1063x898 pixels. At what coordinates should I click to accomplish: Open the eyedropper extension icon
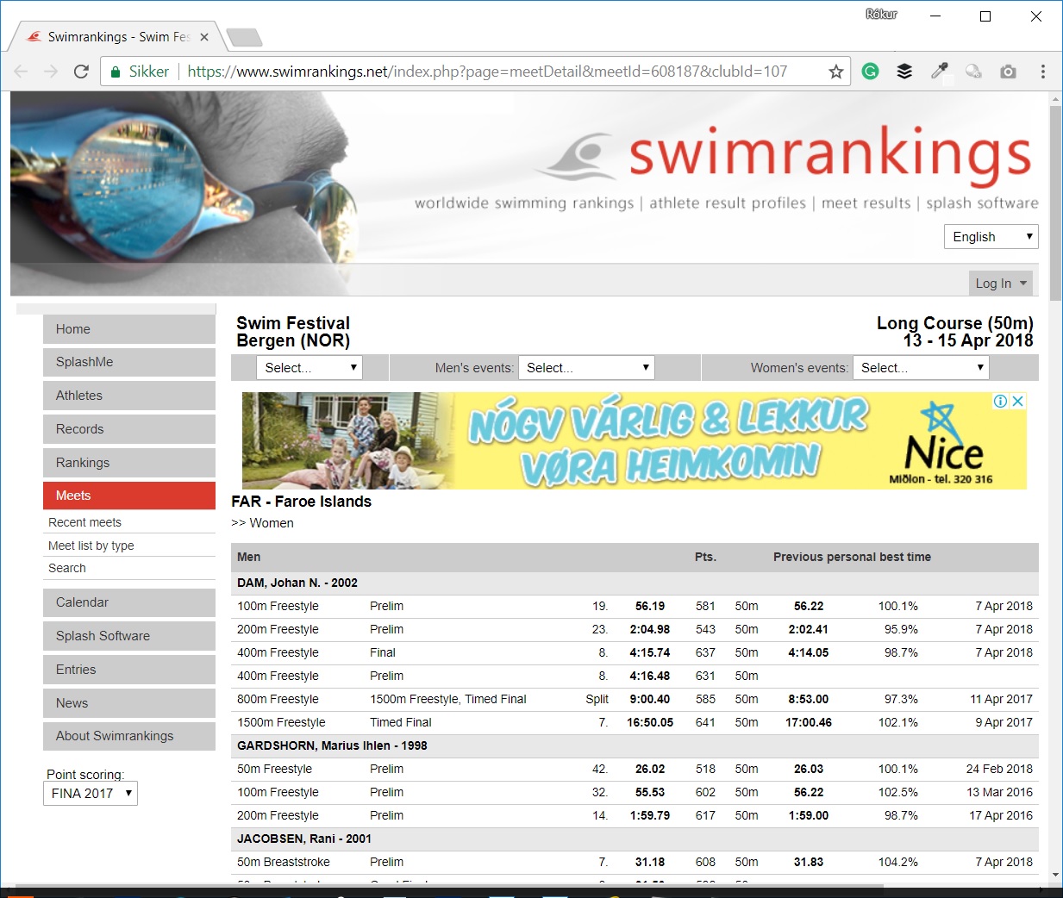pos(940,72)
